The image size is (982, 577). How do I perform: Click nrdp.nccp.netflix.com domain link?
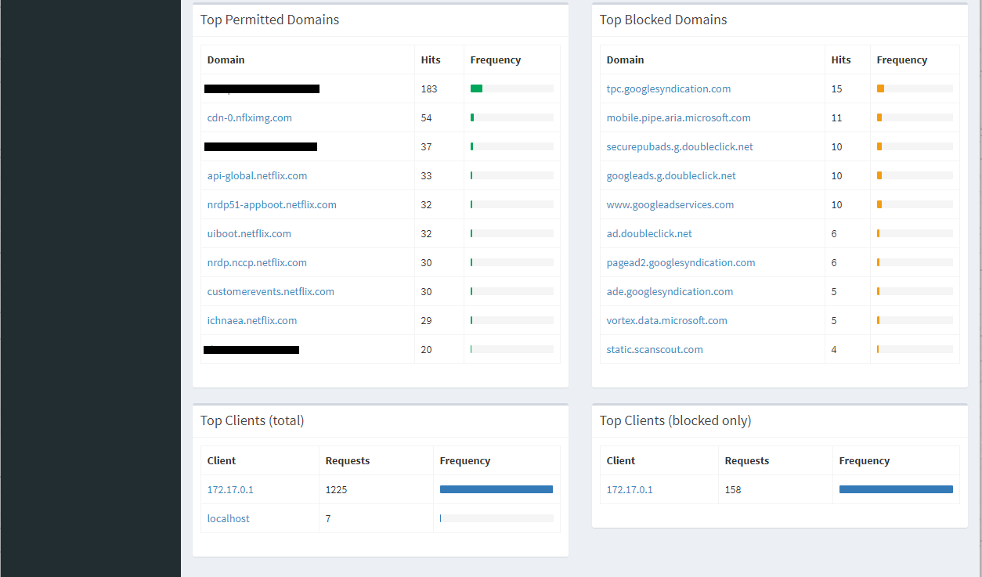pyautogui.click(x=257, y=262)
